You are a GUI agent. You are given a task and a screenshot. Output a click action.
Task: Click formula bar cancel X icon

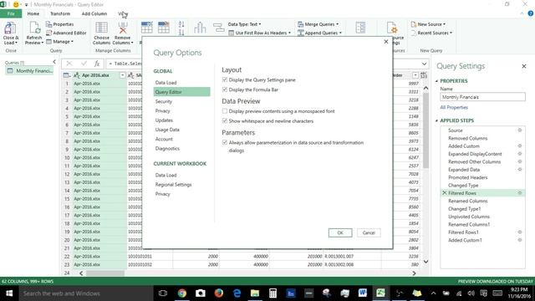pyautogui.click(x=69, y=64)
